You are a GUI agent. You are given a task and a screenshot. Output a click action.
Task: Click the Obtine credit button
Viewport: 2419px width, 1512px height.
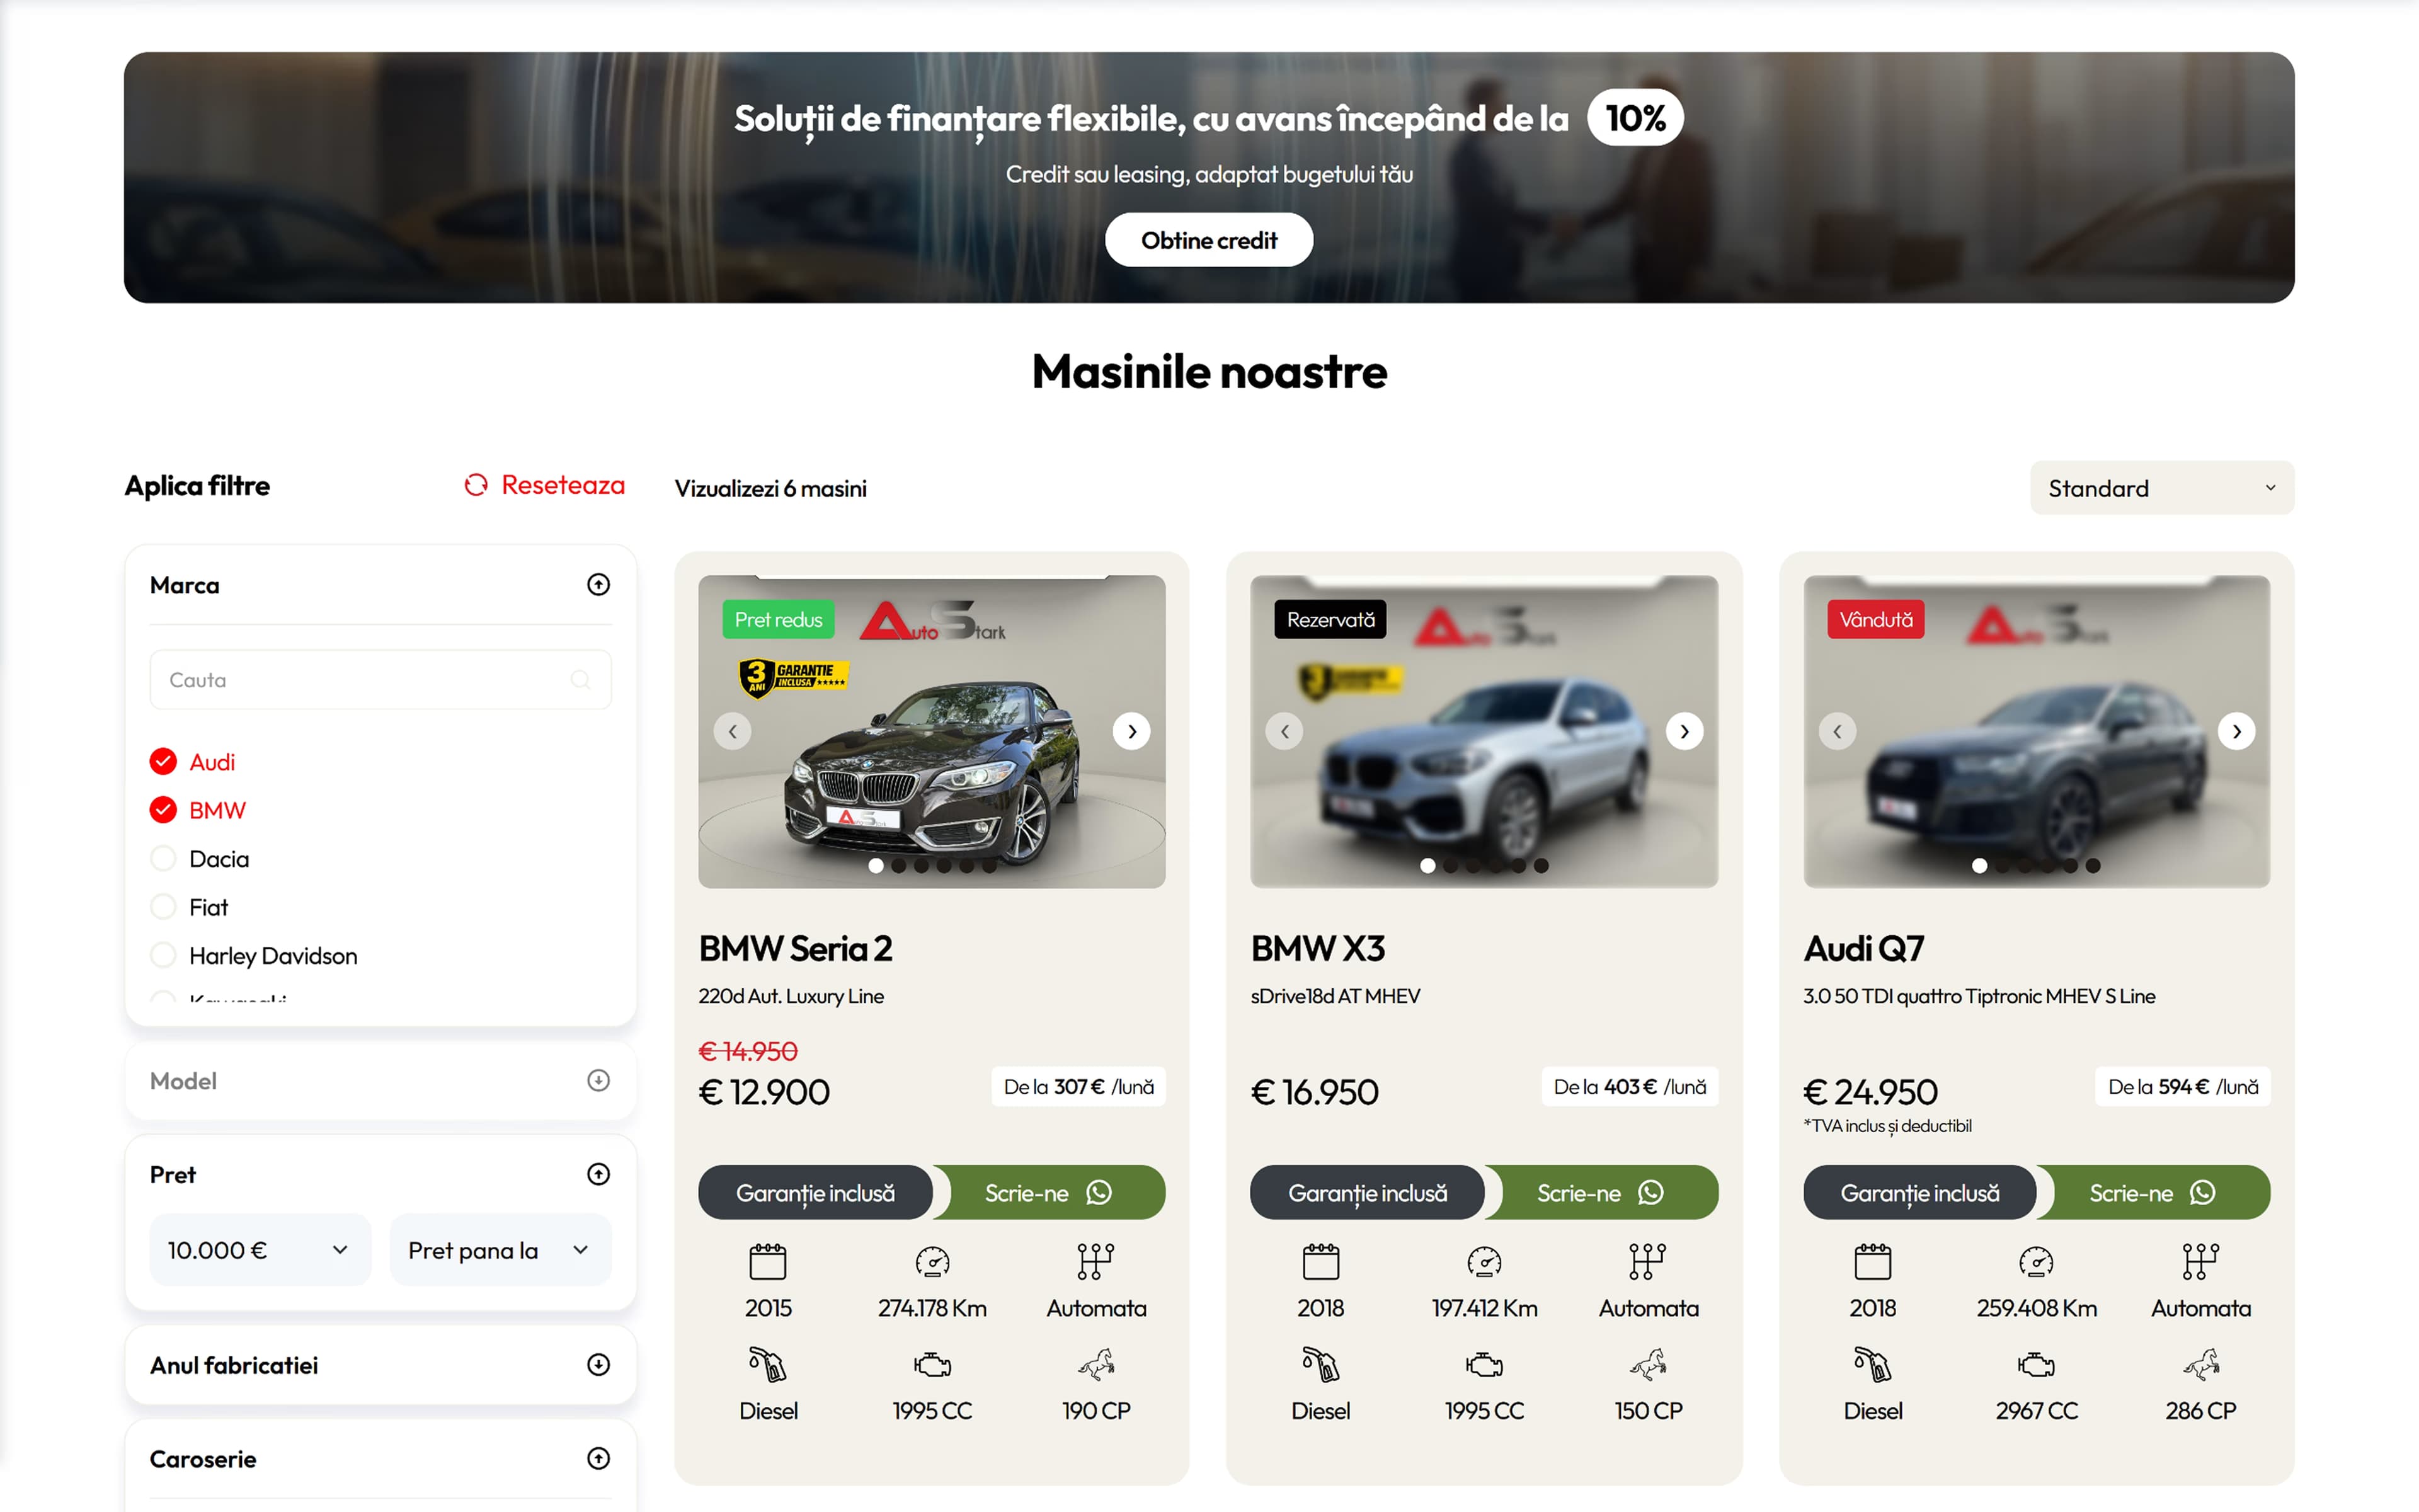point(1208,240)
